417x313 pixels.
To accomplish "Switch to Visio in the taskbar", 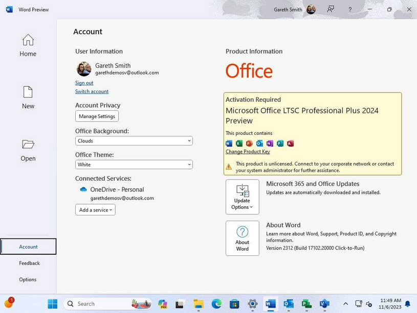I will tap(324, 304).
